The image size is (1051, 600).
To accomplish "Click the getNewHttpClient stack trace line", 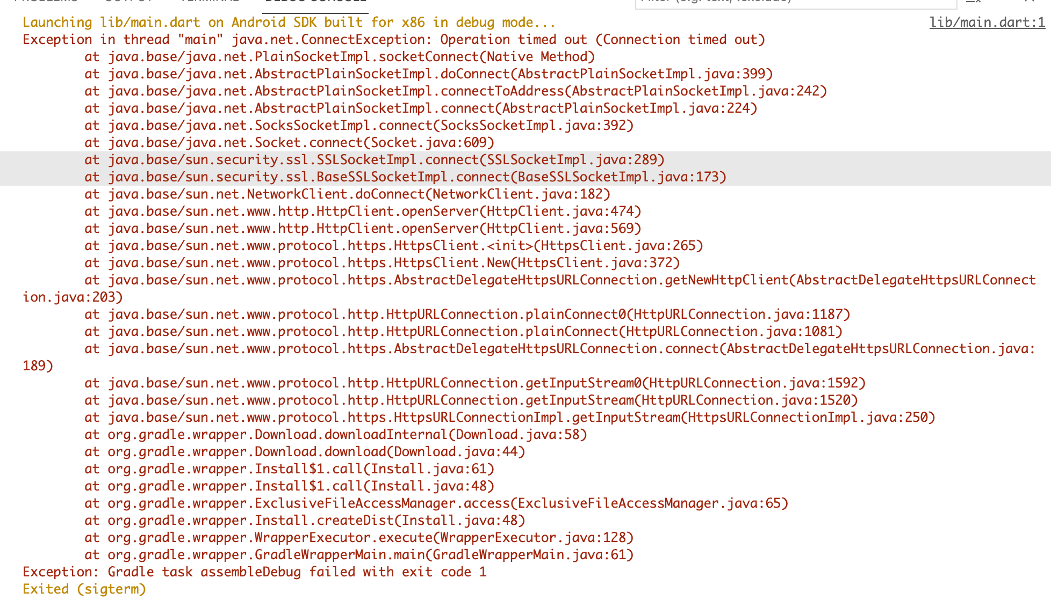I will tap(529, 289).
